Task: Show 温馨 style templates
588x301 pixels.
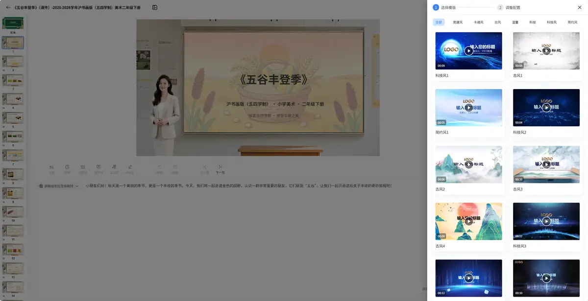Action: coord(515,22)
